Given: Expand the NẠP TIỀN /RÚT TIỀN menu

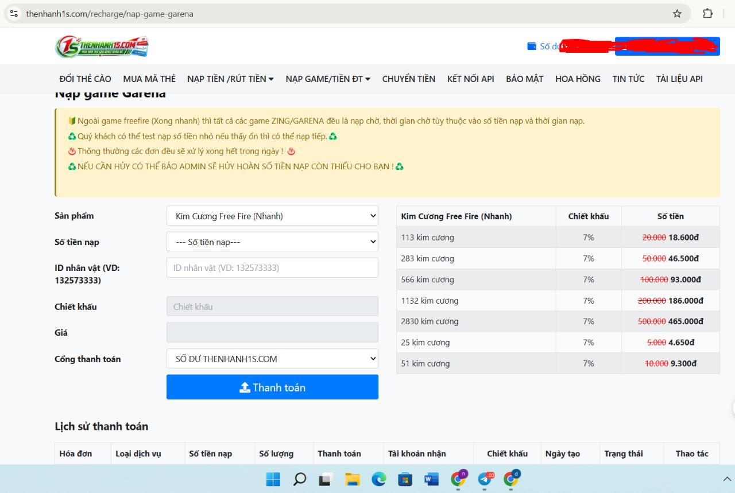Looking at the screenshot, I should coord(230,79).
